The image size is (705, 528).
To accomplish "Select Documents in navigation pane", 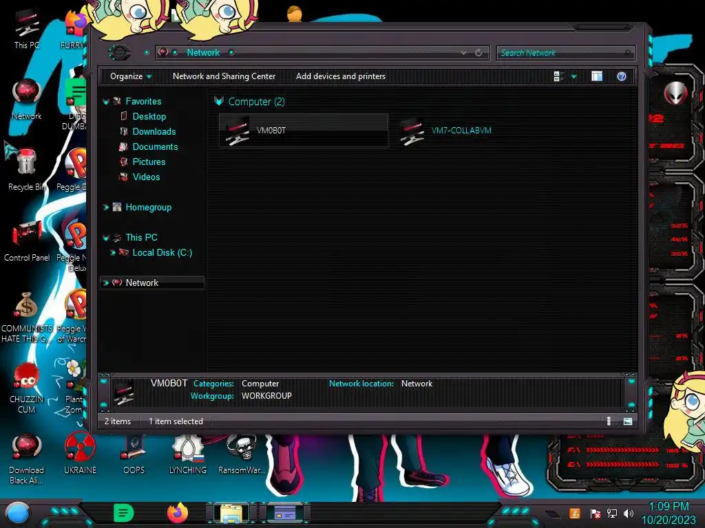I will (x=155, y=147).
